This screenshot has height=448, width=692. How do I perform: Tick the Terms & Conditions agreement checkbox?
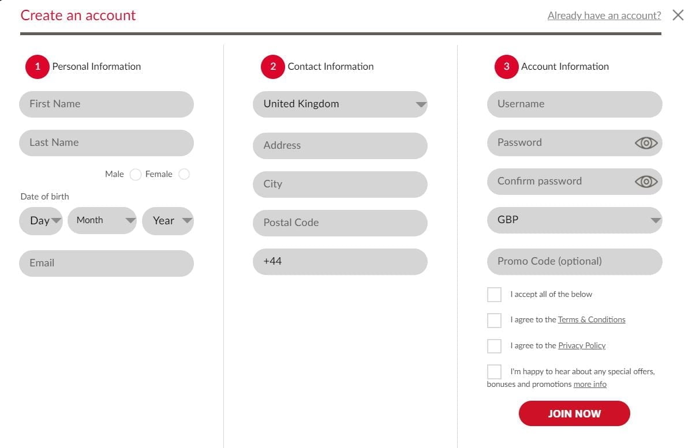click(x=494, y=320)
